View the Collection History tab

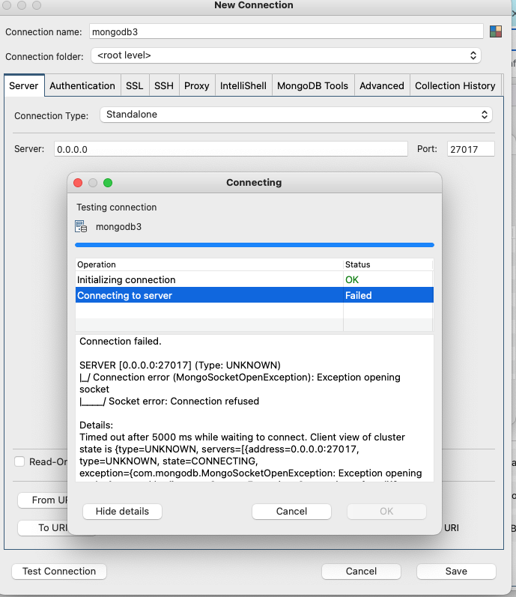click(455, 85)
